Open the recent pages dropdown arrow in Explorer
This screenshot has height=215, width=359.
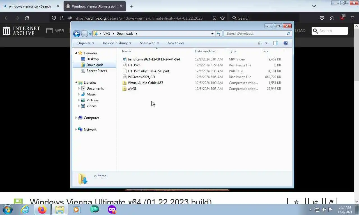[90, 34]
